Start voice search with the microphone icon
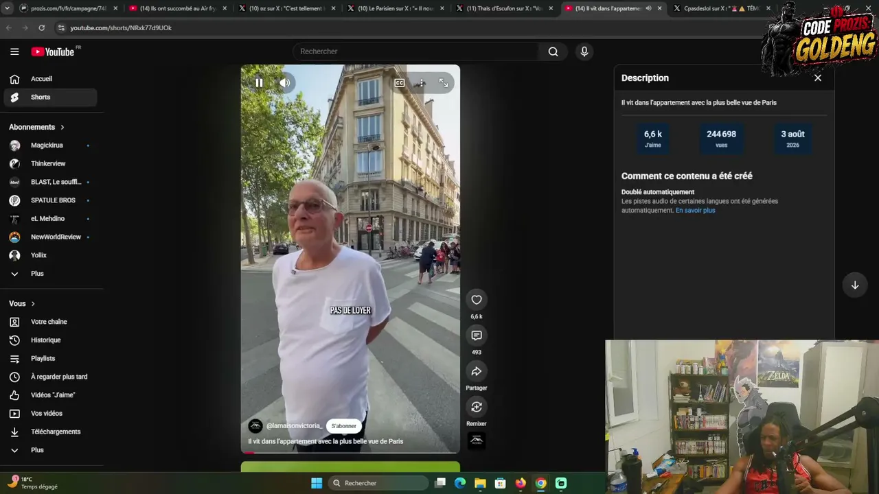This screenshot has height=494, width=879. (x=584, y=51)
